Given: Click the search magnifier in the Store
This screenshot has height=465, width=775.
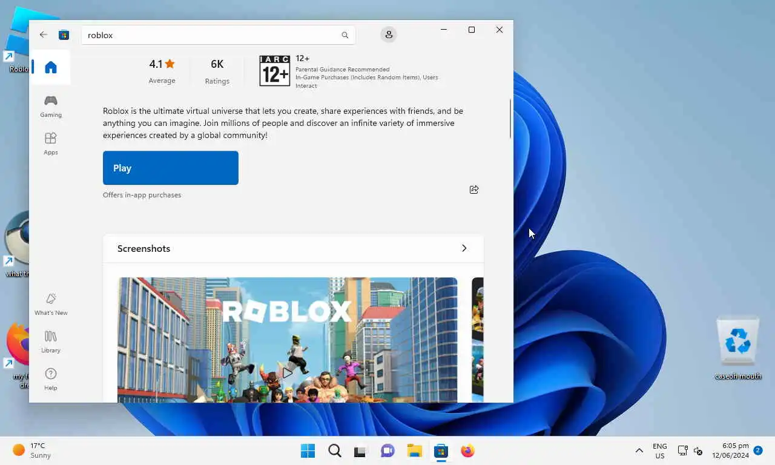Looking at the screenshot, I should (345, 35).
